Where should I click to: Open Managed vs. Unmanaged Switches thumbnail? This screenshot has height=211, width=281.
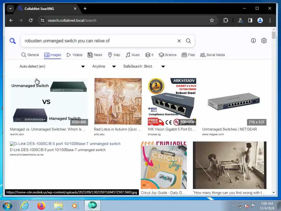[x=49, y=102]
